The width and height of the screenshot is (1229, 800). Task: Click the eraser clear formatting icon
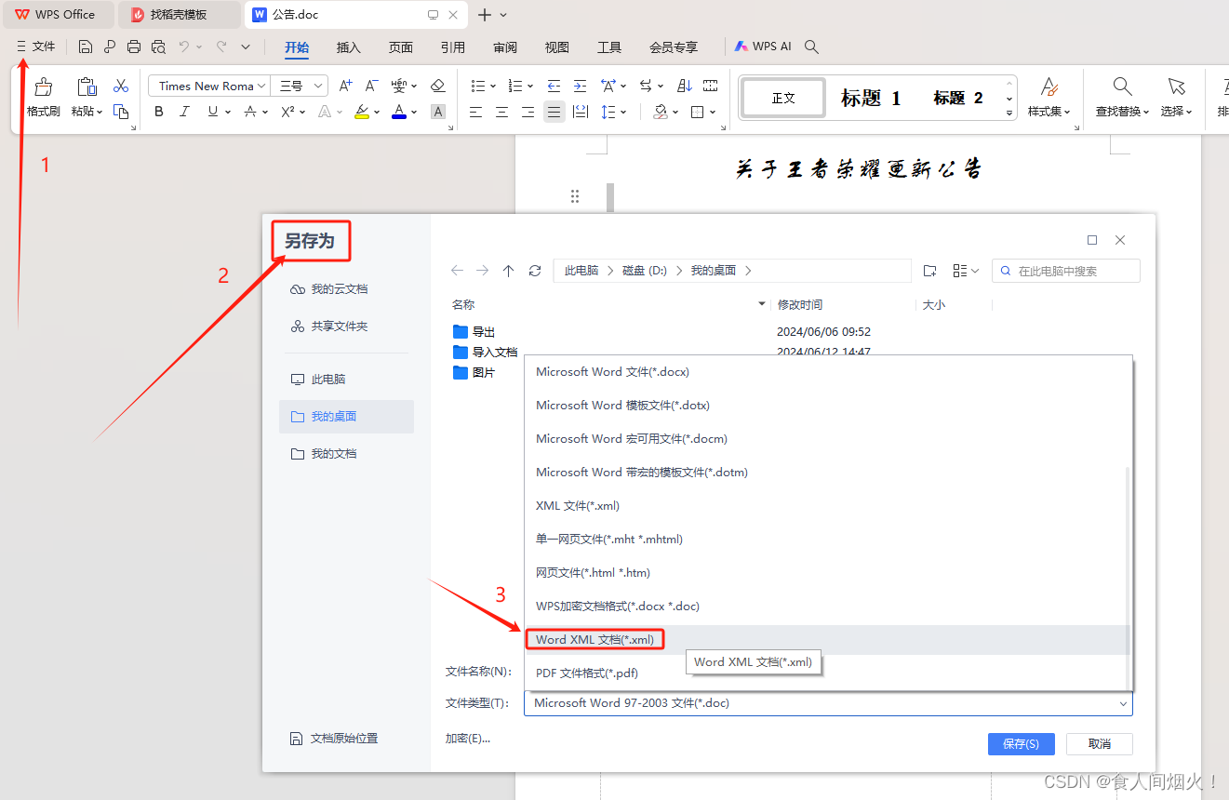(438, 86)
